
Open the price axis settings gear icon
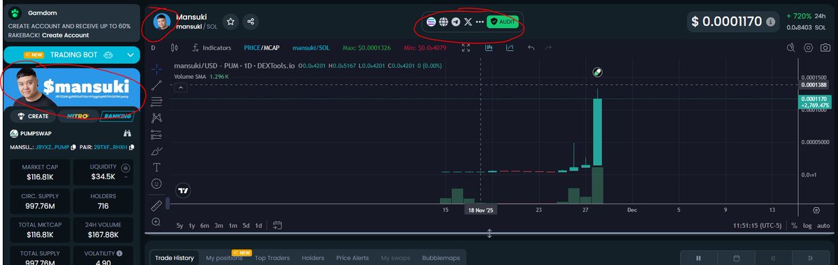816,210
